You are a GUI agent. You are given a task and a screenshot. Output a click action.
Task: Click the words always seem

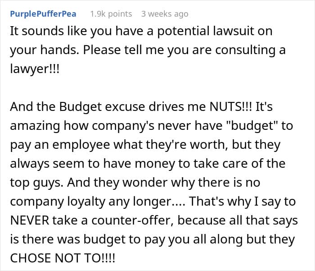47,164
